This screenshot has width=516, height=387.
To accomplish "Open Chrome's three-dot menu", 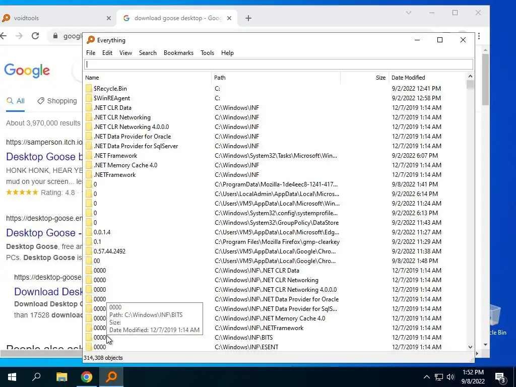I will pyautogui.click(x=479, y=36).
